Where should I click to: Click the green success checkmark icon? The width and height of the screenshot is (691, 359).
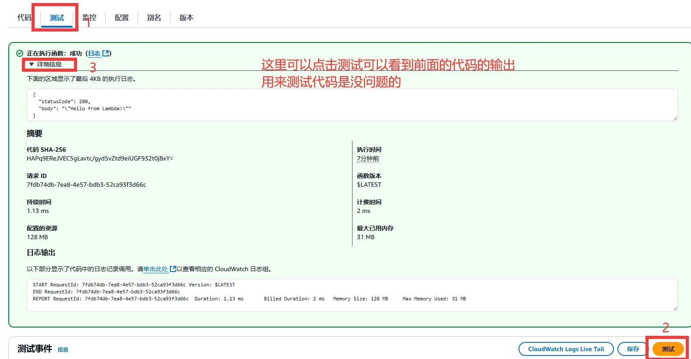coord(20,53)
